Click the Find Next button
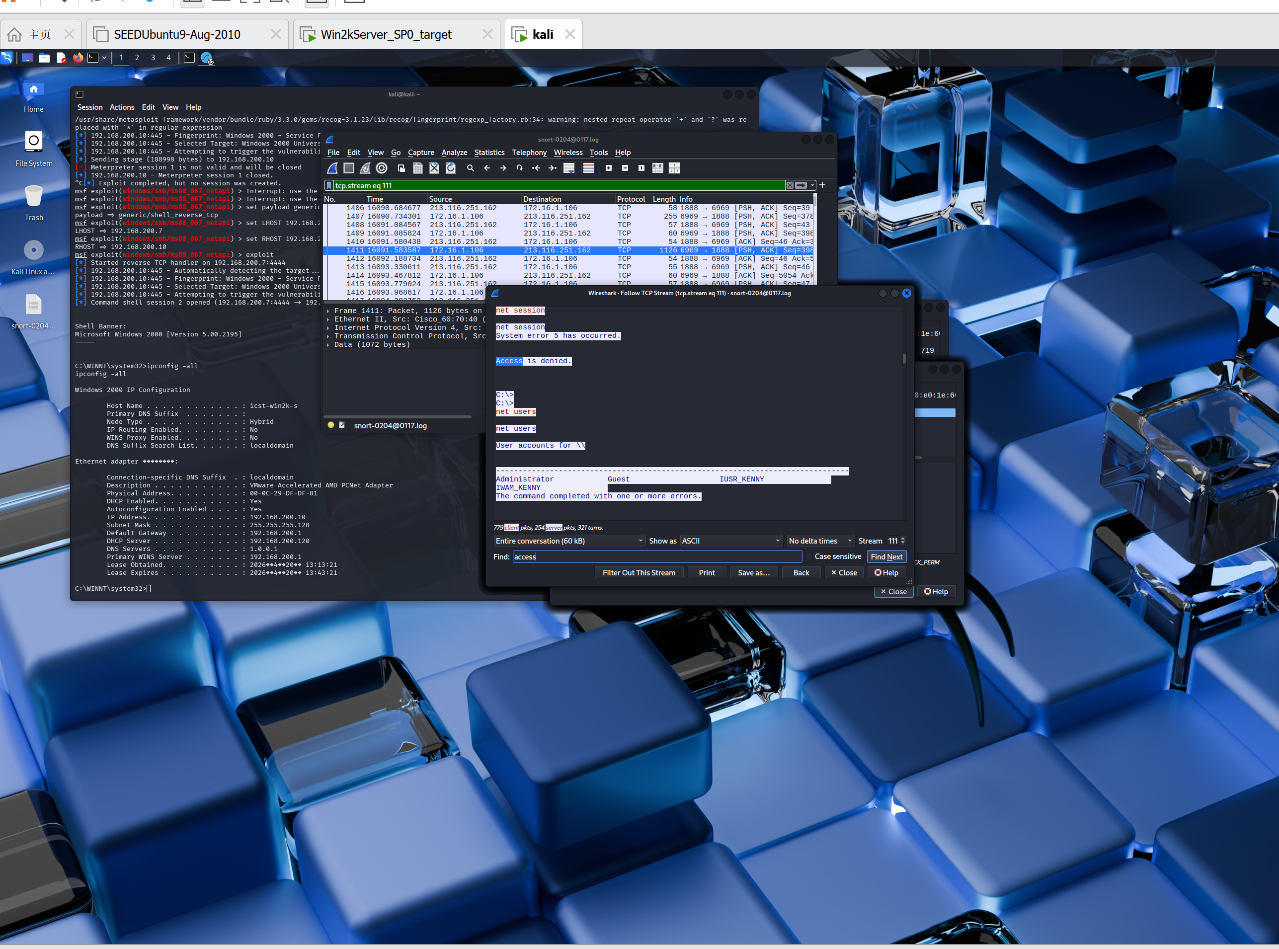Viewport: 1279px width, 949px height. (x=886, y=556)
